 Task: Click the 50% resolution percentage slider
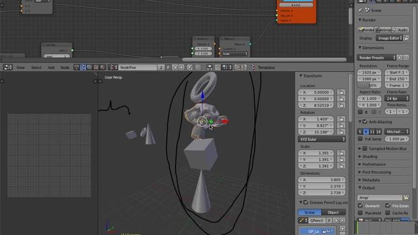pyautogui.click(x=369, y=86)
